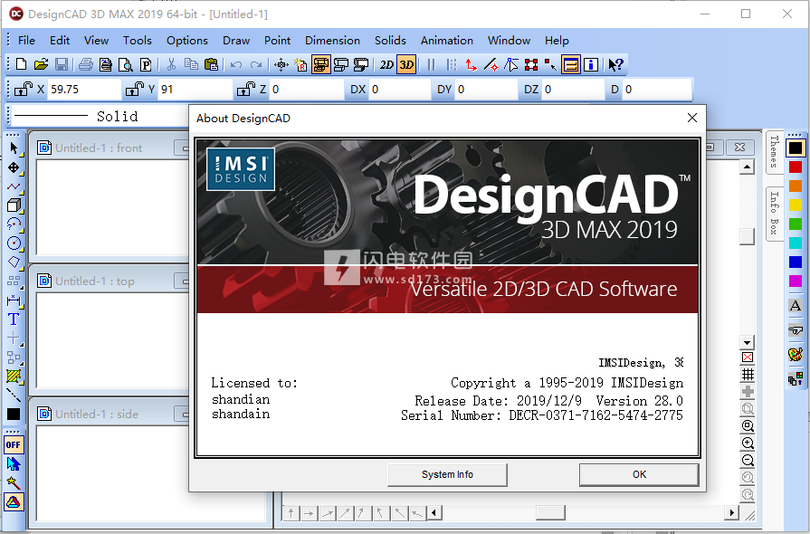Switch to 2D mode

386,64
